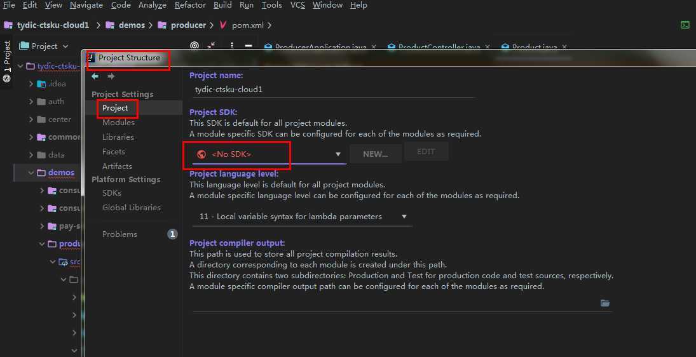Screen dimensions: 696x357
Task: Open the Project SDK dropdown showing No SDK
Action: point(269,154)
